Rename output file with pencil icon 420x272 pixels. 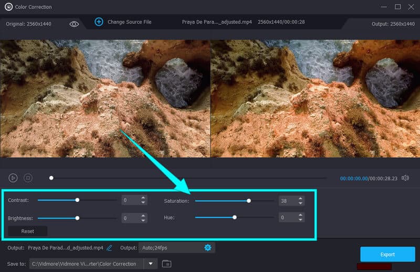click(110, 247)
